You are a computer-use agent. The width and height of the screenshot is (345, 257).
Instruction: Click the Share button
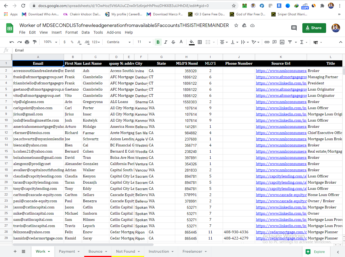coord(314,28)
